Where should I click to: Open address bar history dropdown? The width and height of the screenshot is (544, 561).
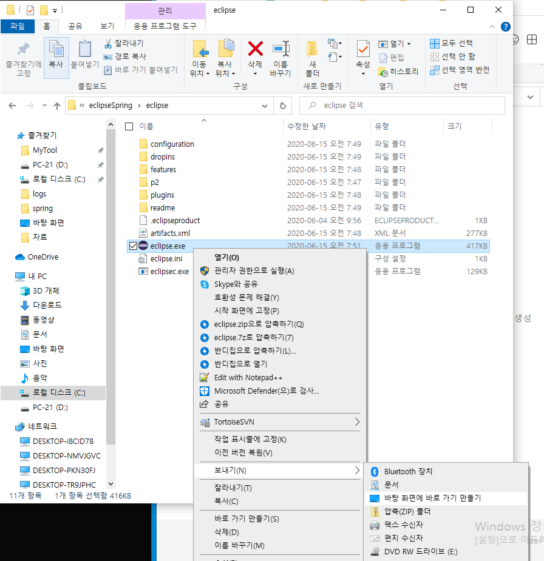(265, 106)
